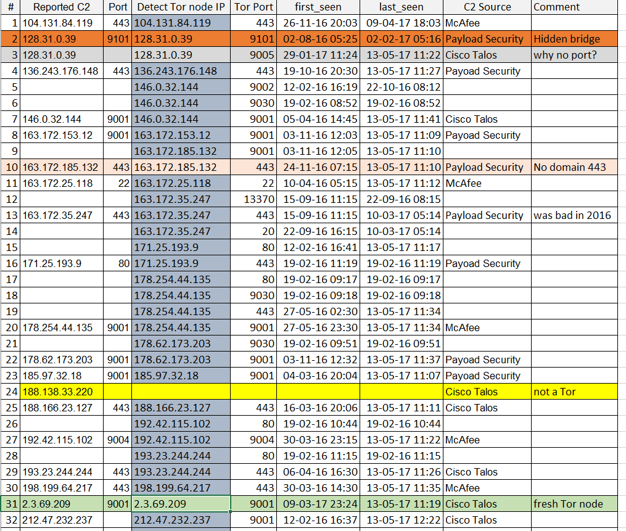626x531 pixels.
Task: Select the 'last_seen' column header
Action: coord(402,7)
